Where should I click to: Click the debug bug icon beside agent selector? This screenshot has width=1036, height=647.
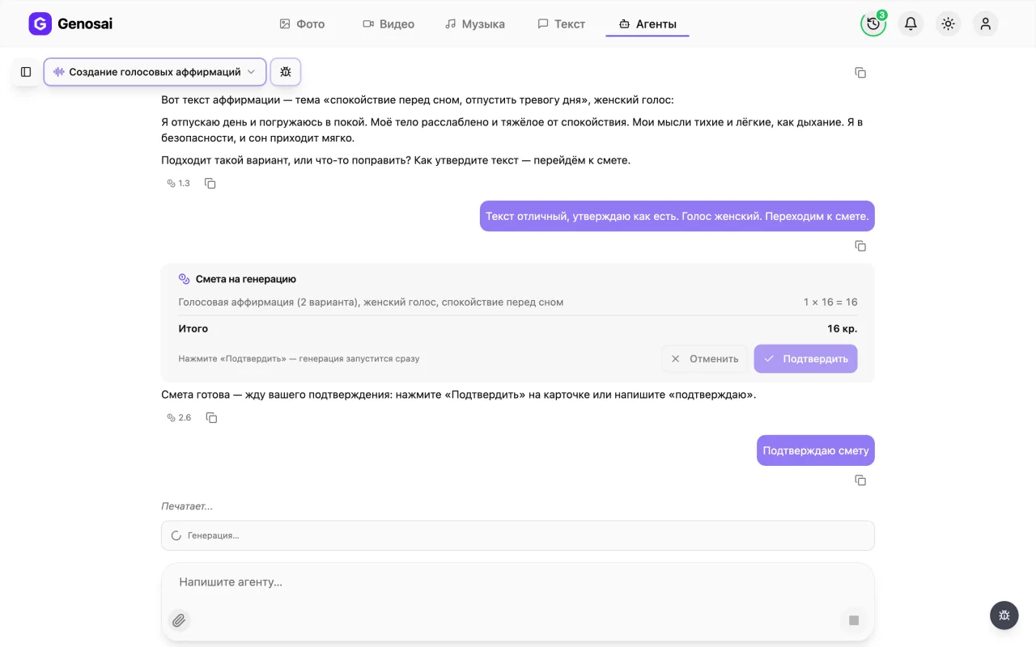pyautogui.click(x=286, y=72)
